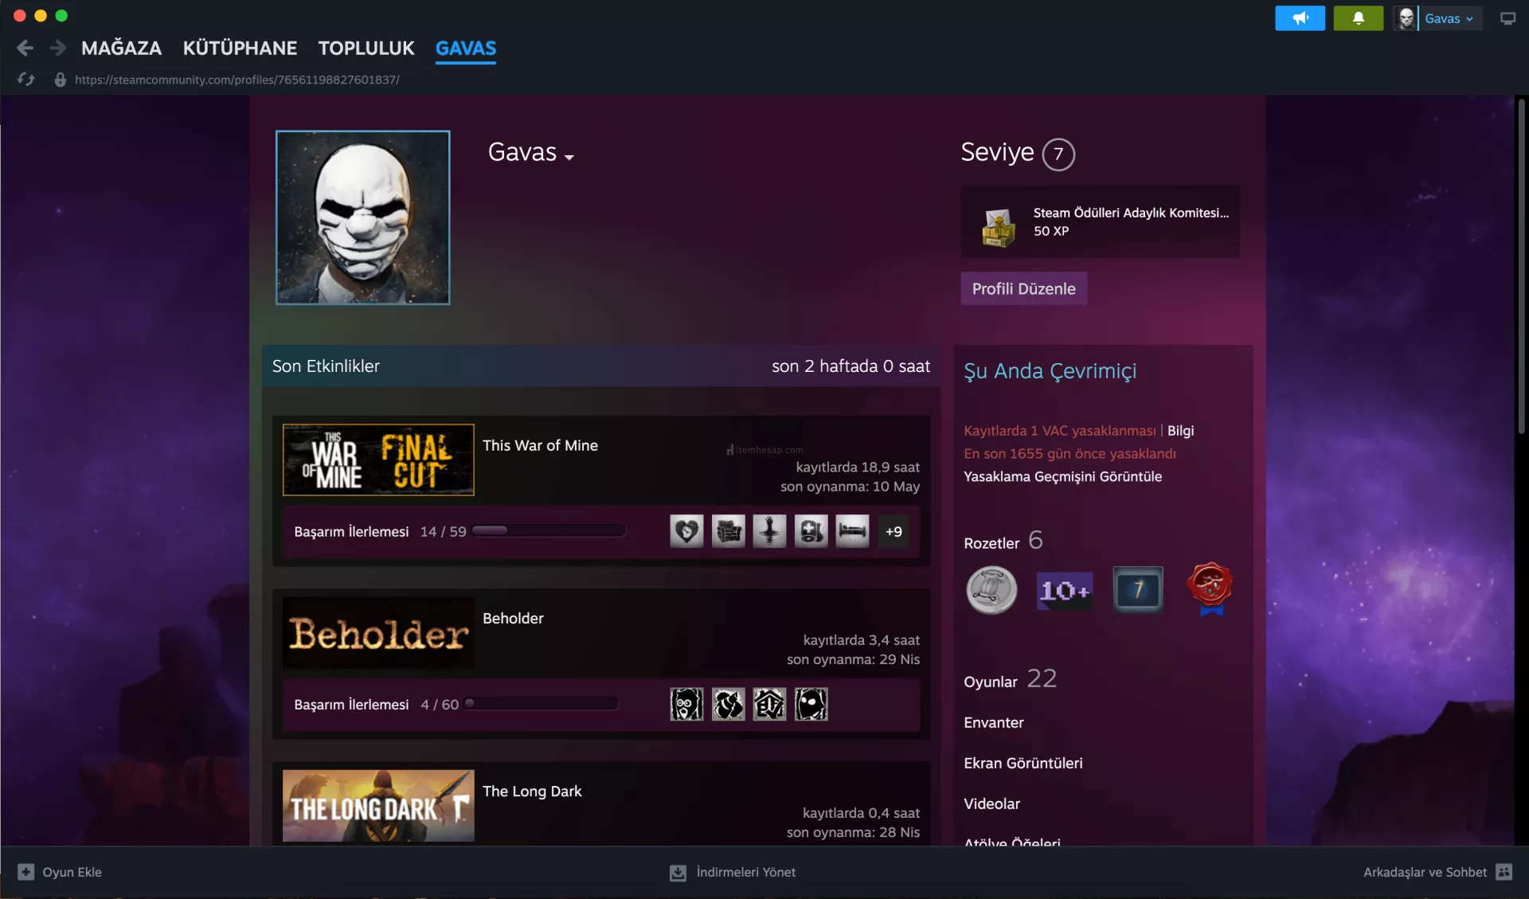Click the third This War of Mine achievement icon
This screenshot has height=899, width=1529.
769,531
